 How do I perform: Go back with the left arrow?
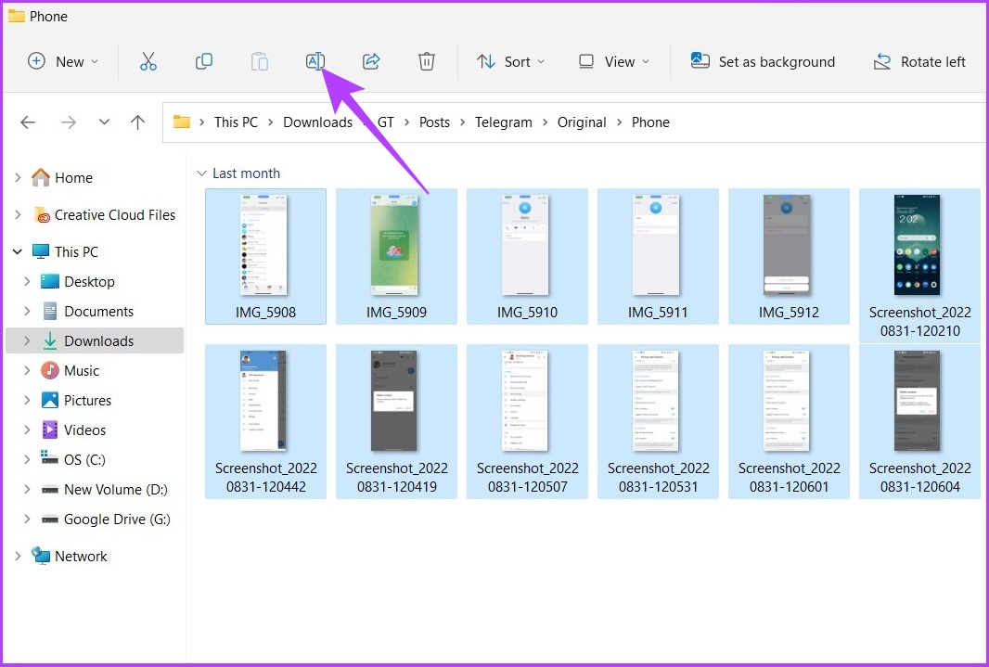(x=28, y=122)
